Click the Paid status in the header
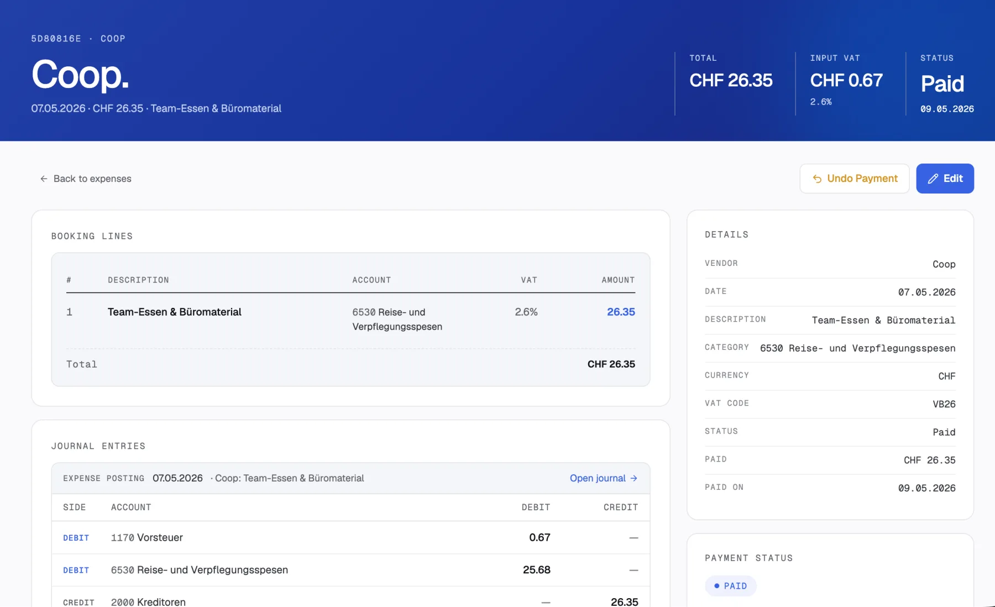Viewport: 995px width, 607px height. pos(942,84)
